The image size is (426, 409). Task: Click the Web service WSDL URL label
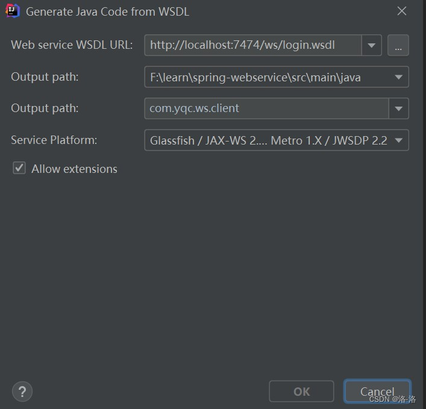click(x=72, y=45)
